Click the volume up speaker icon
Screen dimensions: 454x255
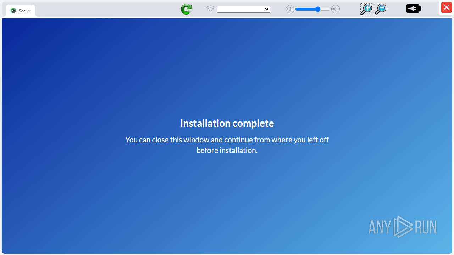pos(336,10)
